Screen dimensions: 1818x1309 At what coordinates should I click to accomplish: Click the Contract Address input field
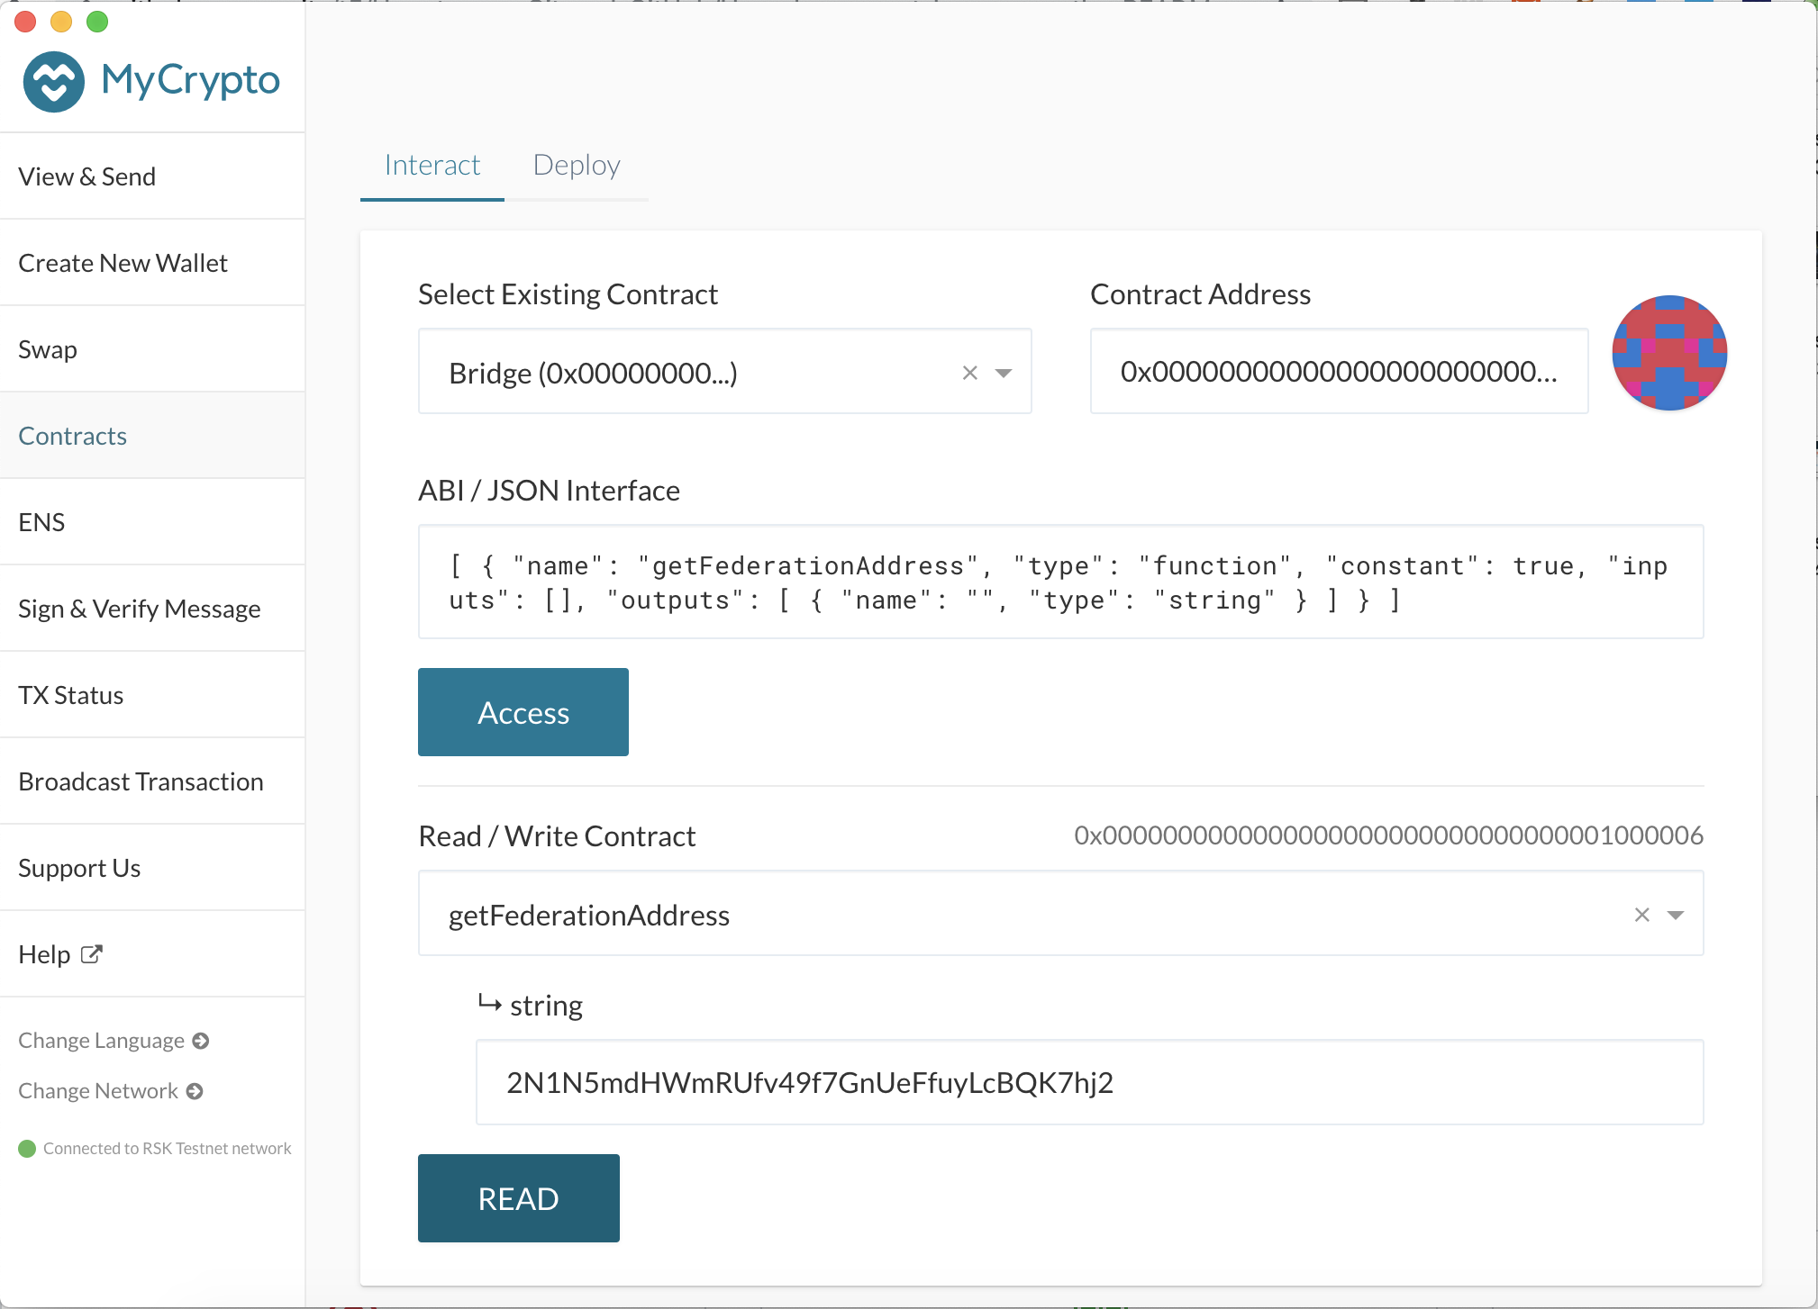pyautogui.click(x=1337, y=373)
